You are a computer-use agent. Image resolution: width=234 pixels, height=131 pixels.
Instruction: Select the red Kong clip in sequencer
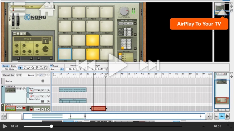99,109
